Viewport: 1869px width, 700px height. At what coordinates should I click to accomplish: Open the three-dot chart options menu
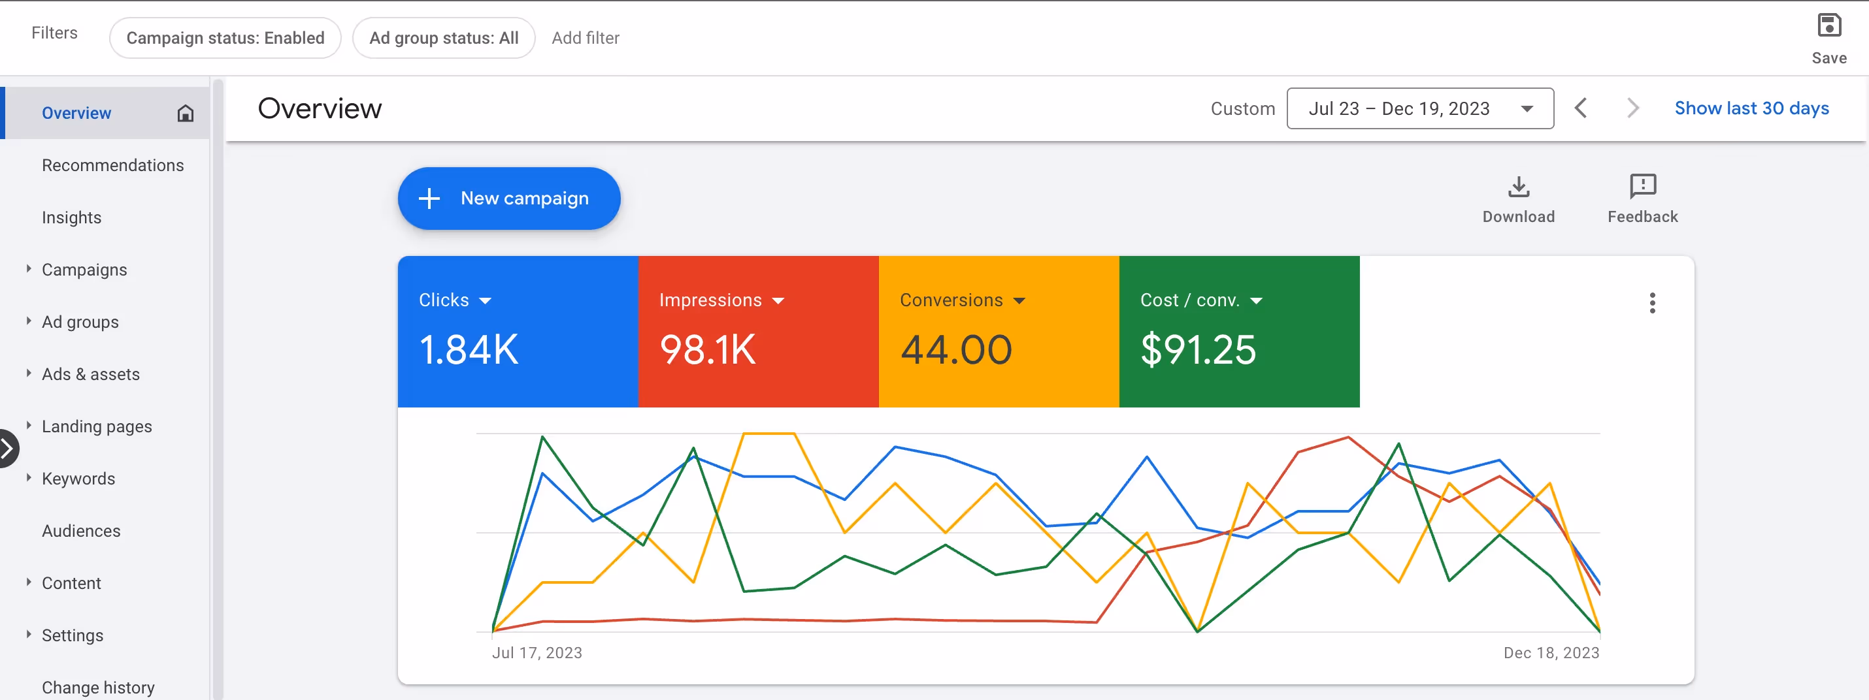[x=1652, y=303]
